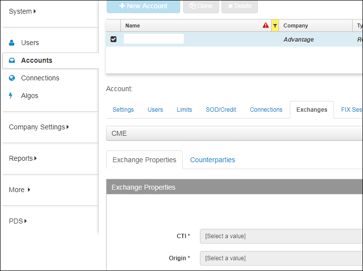This screenshot has width=363, height=271.
Task: Open the CTI select-a-value dropdown
Action: coord(281,236)
